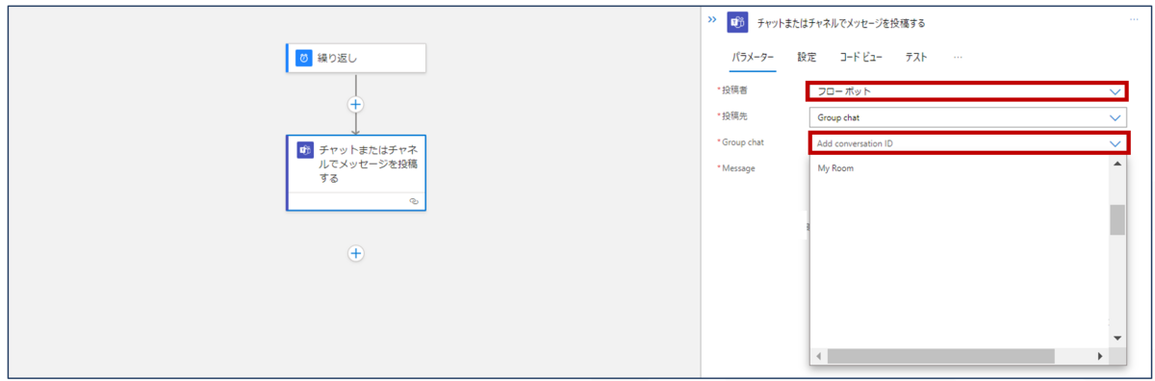Click the Teams icon on the flow action card
Viewport: 1155px width, 381px height.
point(305,150)
